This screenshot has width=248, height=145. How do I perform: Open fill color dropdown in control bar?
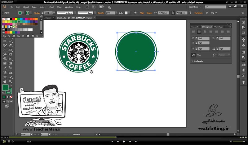23,13
